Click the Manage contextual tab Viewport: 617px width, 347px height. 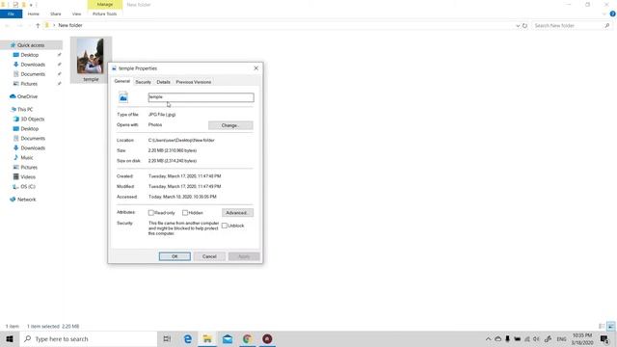click(x=105, y=4)
